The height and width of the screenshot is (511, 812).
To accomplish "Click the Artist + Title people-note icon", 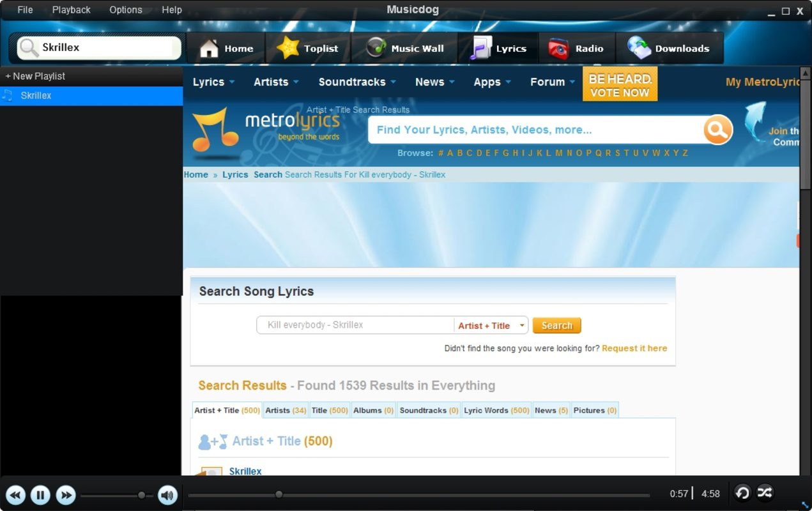I will (x=213, y=441).
